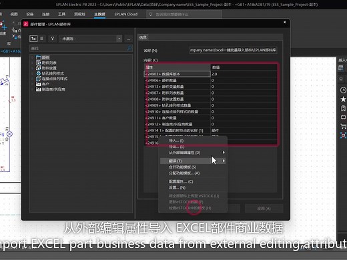Choose 配置属性... (C) menu item

[x=193, y=181]
